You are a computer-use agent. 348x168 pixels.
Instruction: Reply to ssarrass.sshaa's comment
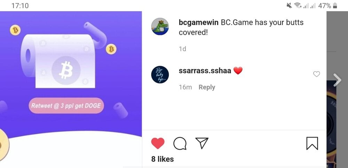coord(207,87)
